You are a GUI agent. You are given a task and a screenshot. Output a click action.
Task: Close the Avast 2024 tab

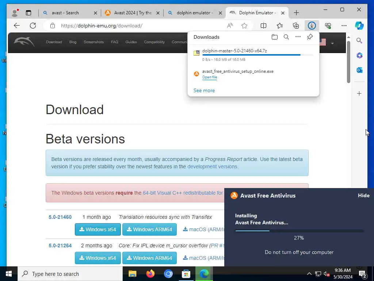tap(158, 13)
